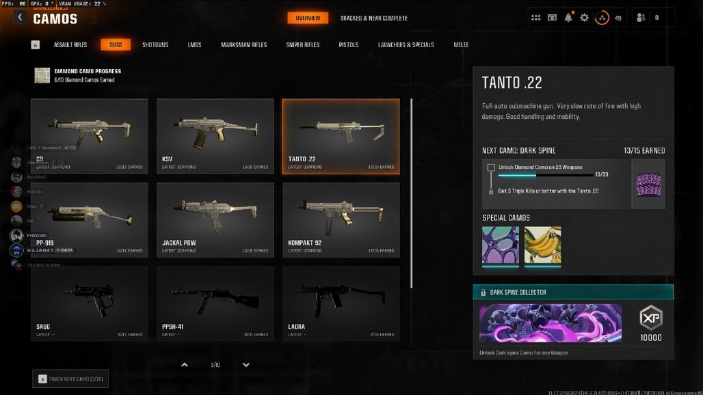Click the back arrow beside Camos
This screenshot has height=395, width=703.
[20, 17]
